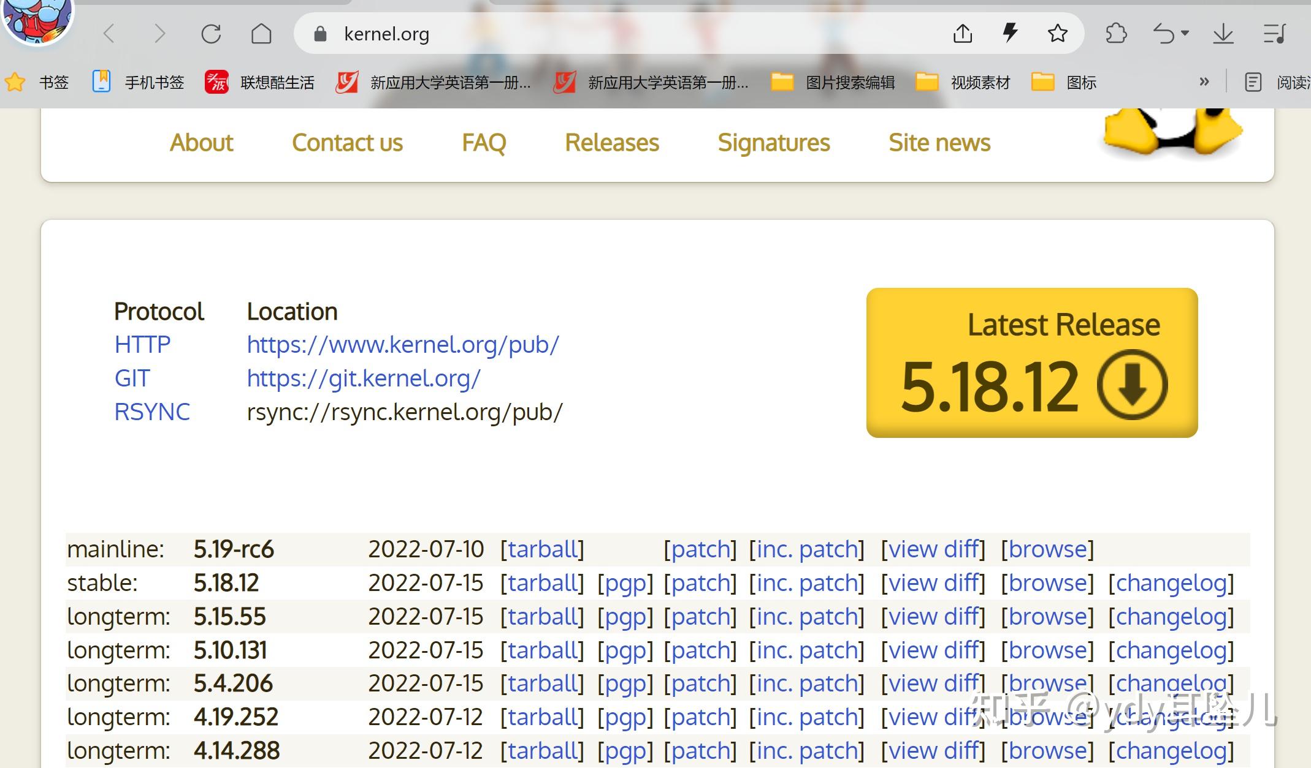Open the 图片搜索编辑 bookmark folder
The width and height of the screenshot is (1311, 768).
pos(833,82)
